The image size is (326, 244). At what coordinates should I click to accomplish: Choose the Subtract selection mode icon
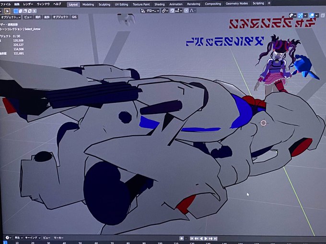[x=25, y=11]
